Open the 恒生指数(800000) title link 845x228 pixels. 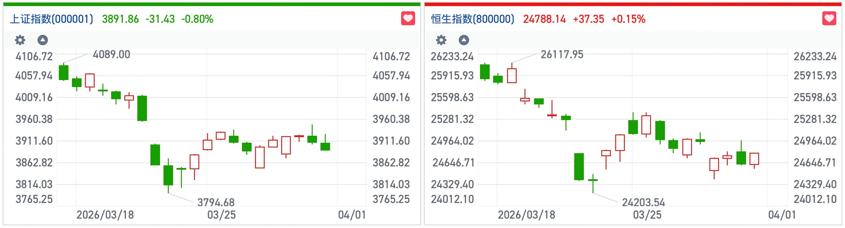(x=473, y=19)
